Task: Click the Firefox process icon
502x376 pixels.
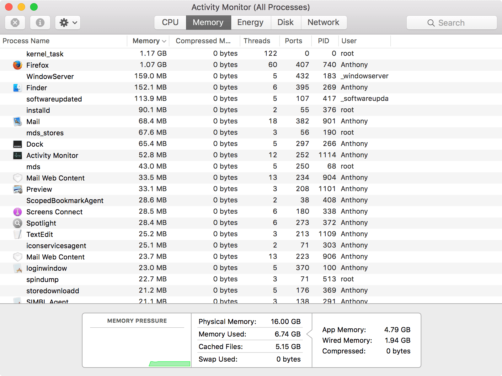Action: click(18, 65)
